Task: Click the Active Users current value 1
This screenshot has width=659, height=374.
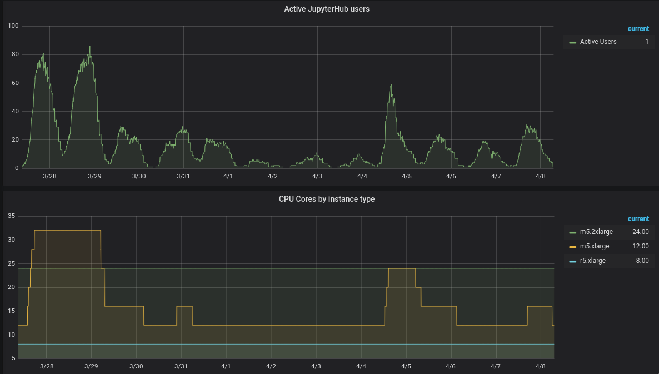Action: 647,42
